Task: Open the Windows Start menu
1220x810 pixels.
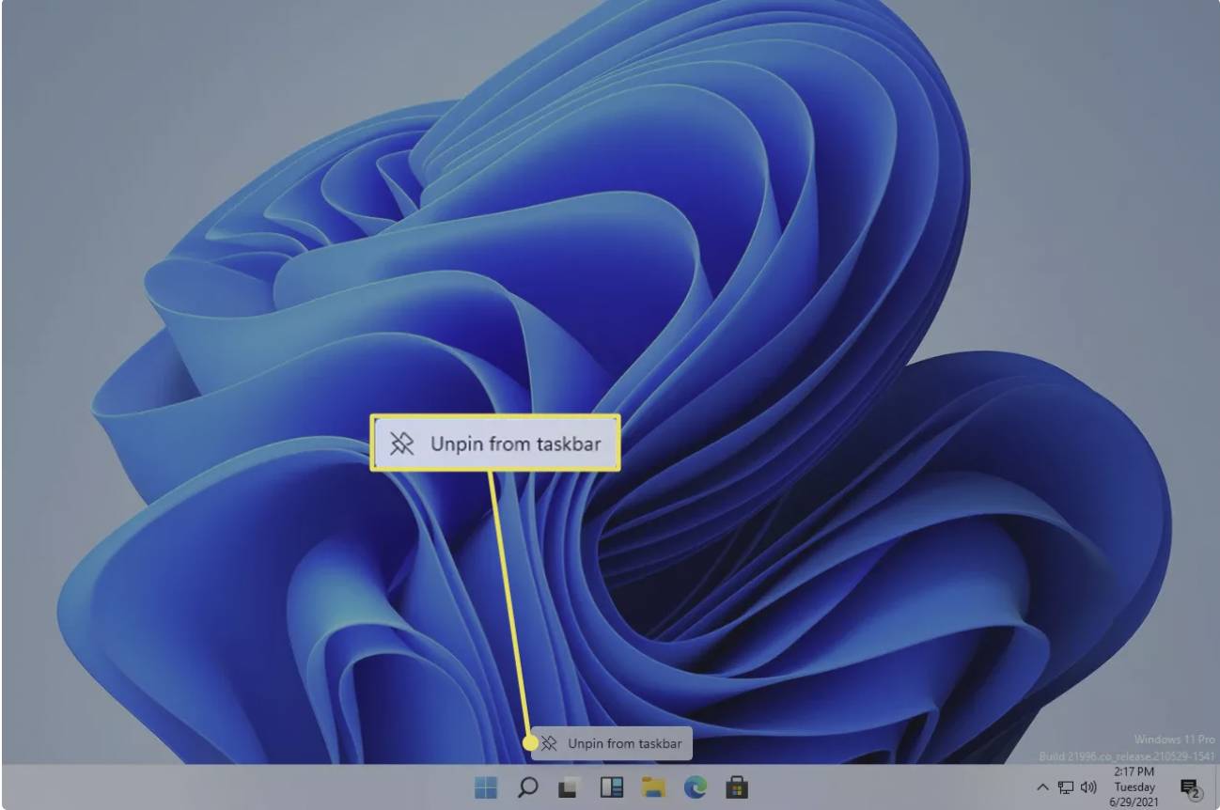Action: click(486, 787)
